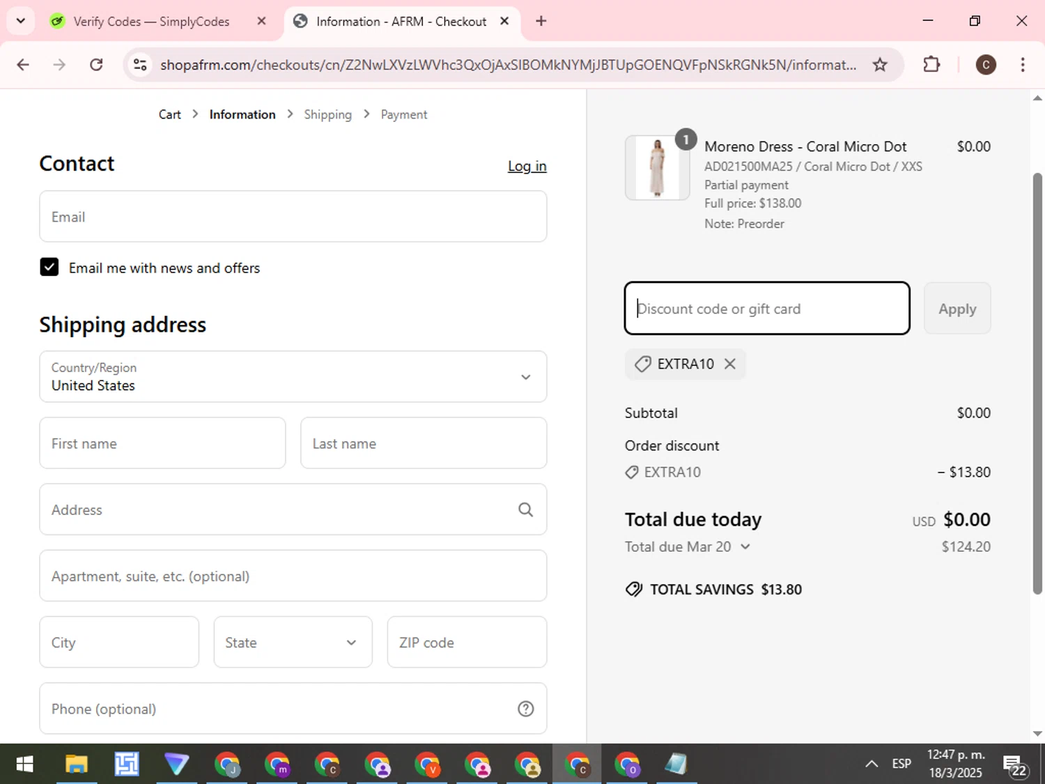This screenshot has width=1045, height=784.
Task: Go to Cart breadcrumb
Action: (x=169, y=114)
